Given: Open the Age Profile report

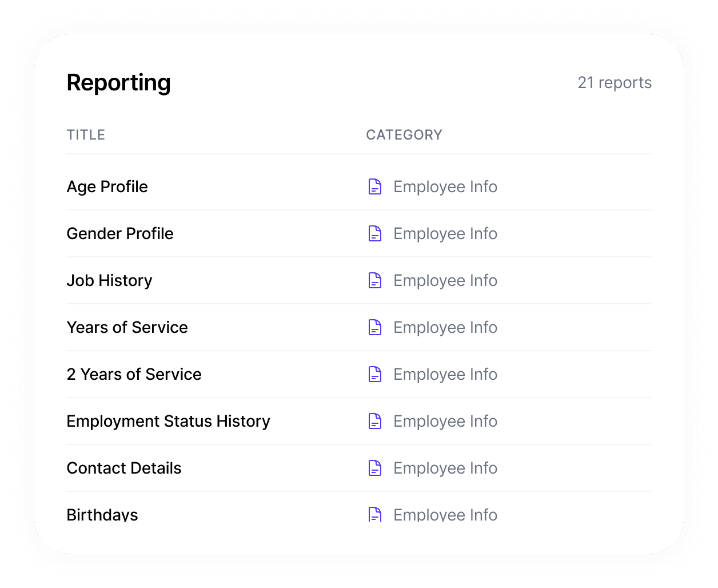Looking at the screenshot, I should click(107, 186).
